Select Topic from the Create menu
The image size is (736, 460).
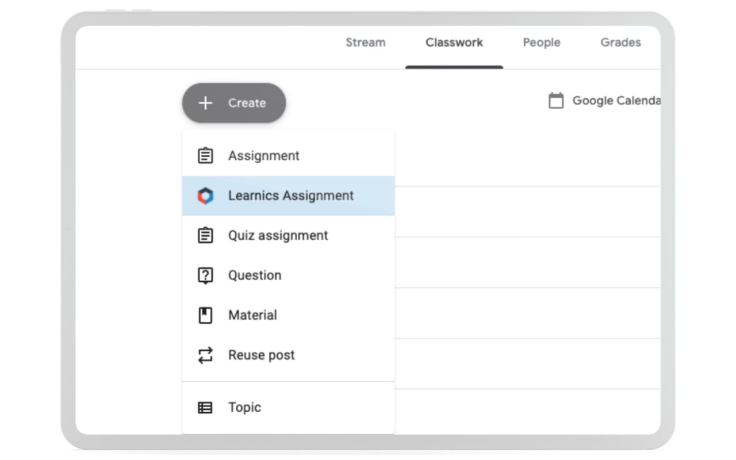click(288, 408)
